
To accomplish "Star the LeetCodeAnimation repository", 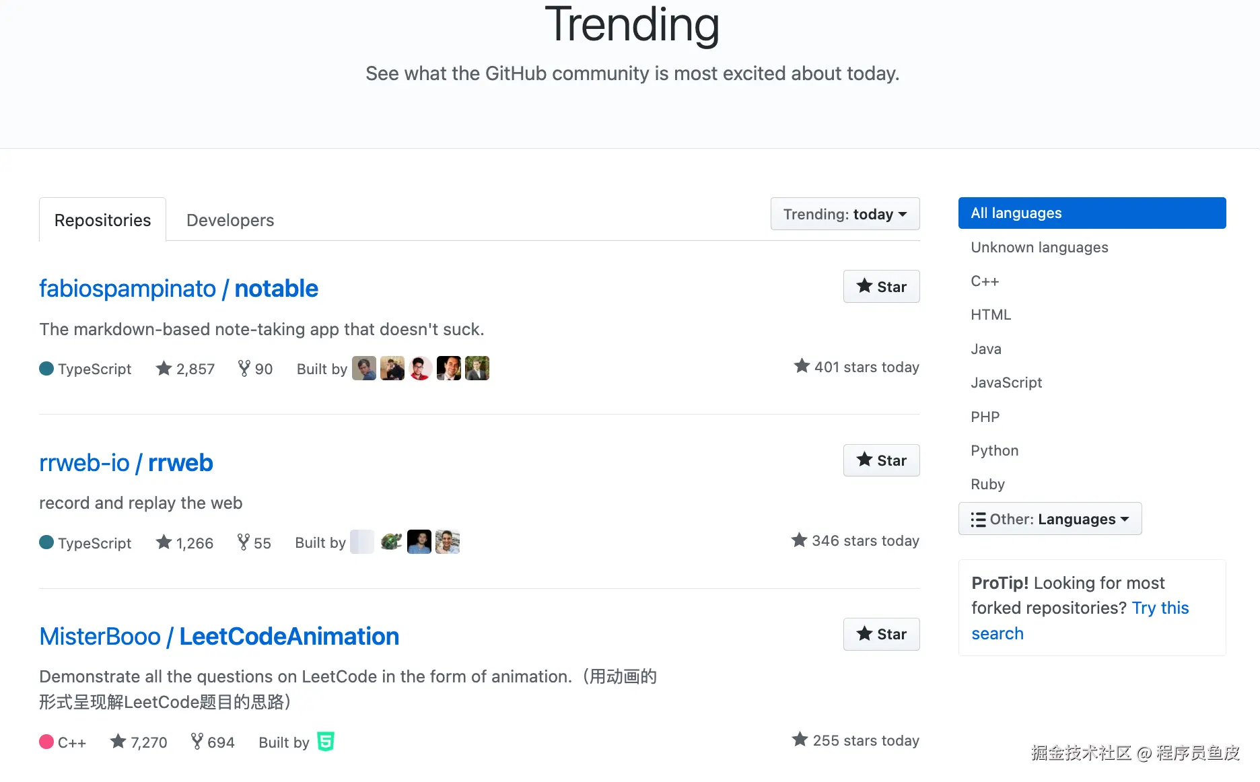I will tap(881, 634).
